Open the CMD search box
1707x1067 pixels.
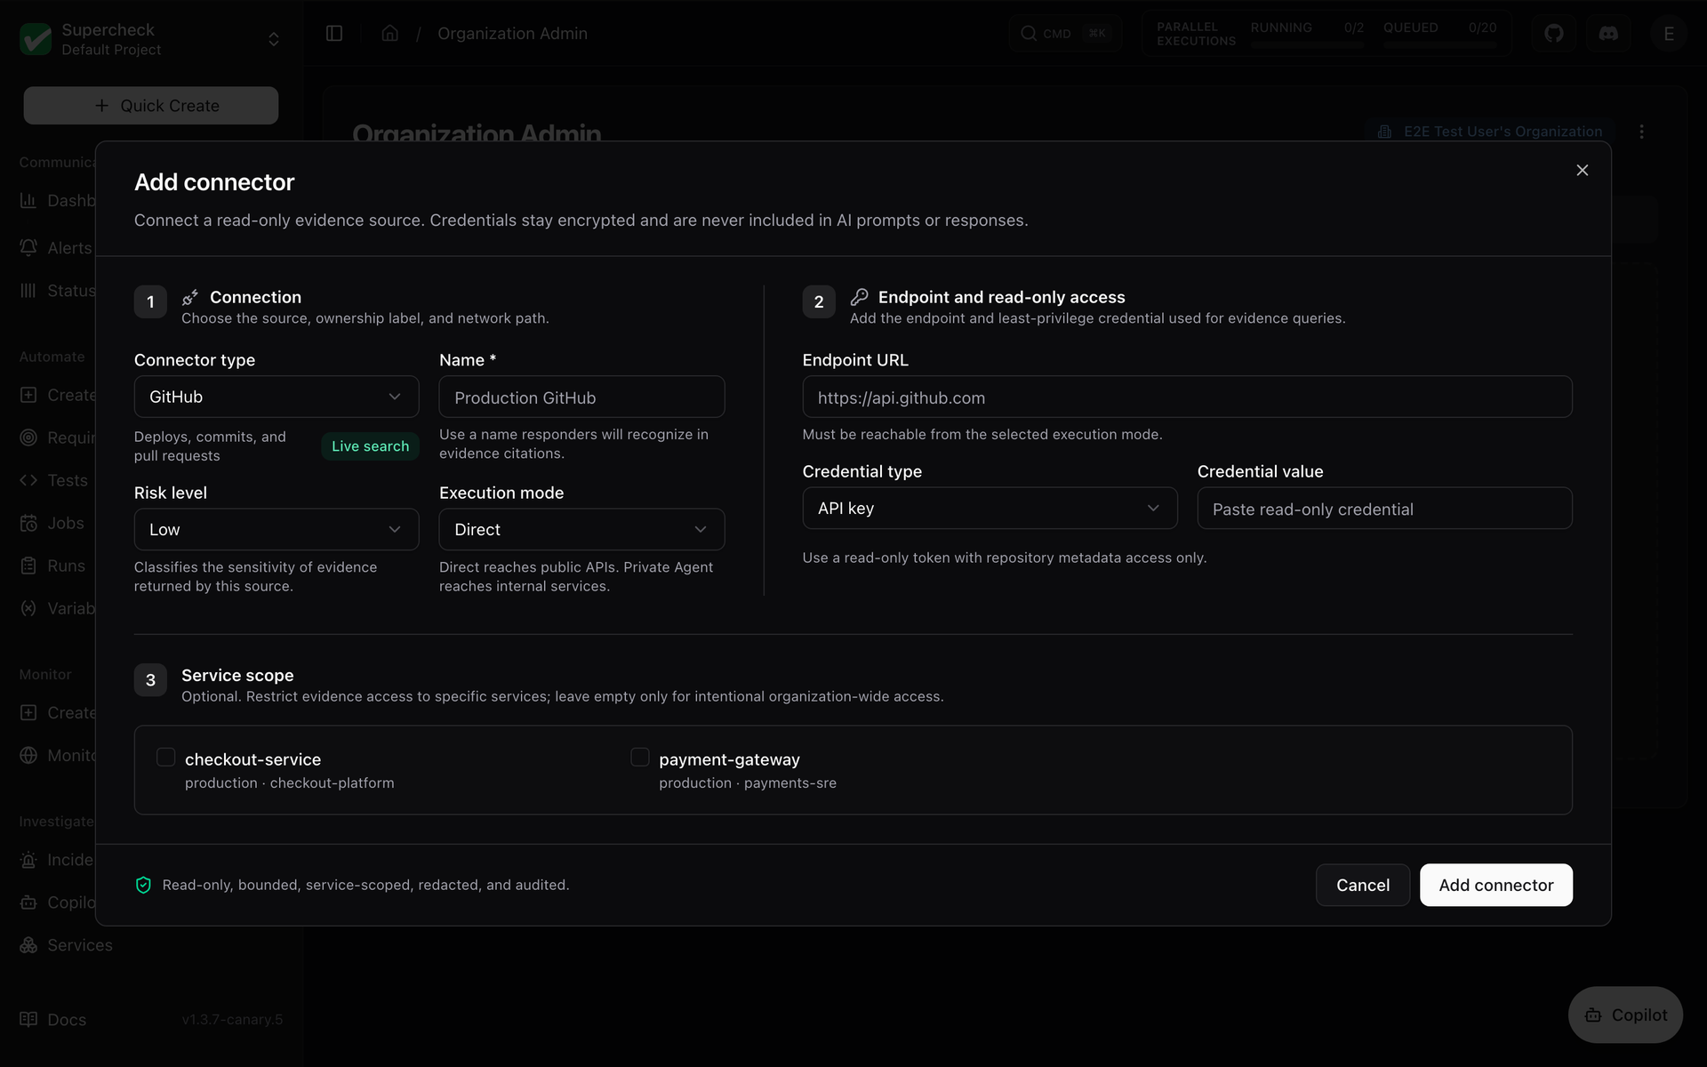pos(1065,34)
